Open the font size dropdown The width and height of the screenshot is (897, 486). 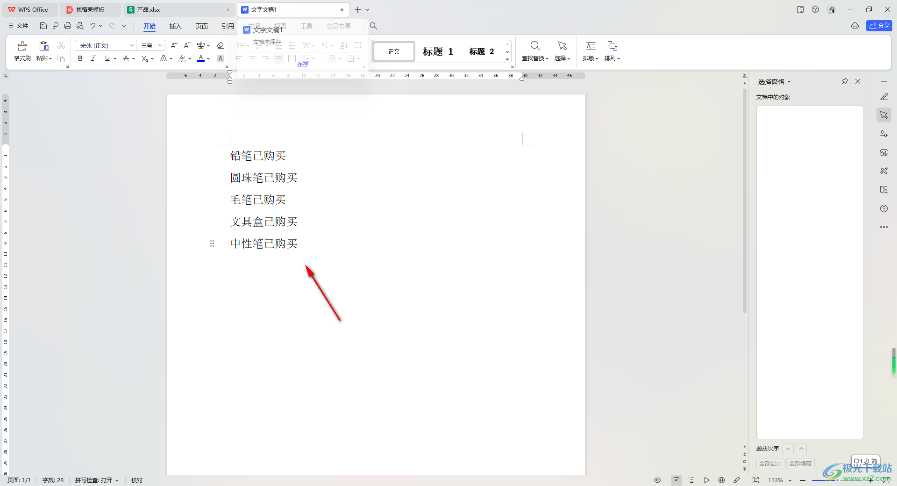(x=160, y=45)
